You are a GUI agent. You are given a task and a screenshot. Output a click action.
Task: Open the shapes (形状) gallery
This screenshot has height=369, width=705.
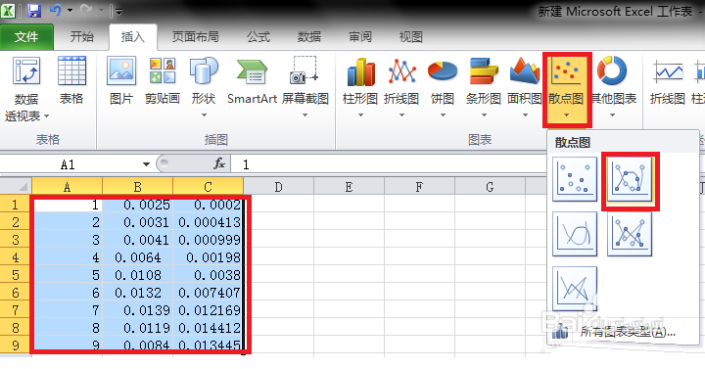(x=204, y=88)
